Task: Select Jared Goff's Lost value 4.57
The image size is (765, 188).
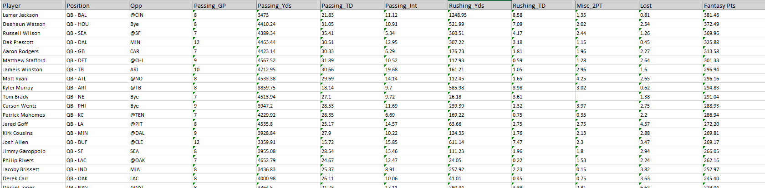Action: [671, 124]
